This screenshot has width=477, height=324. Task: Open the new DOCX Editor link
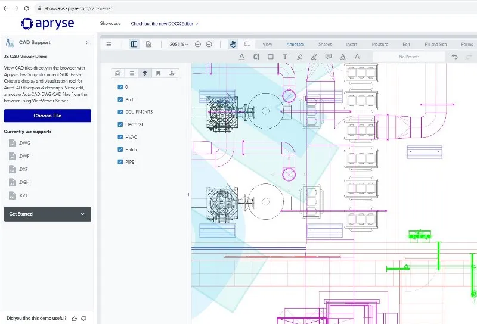(165, 24)
